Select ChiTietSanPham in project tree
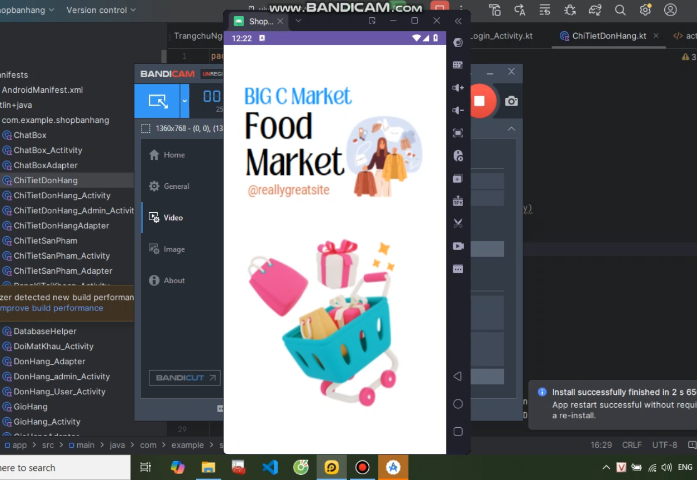Viewport: 697px width, 481px height. 46,240
